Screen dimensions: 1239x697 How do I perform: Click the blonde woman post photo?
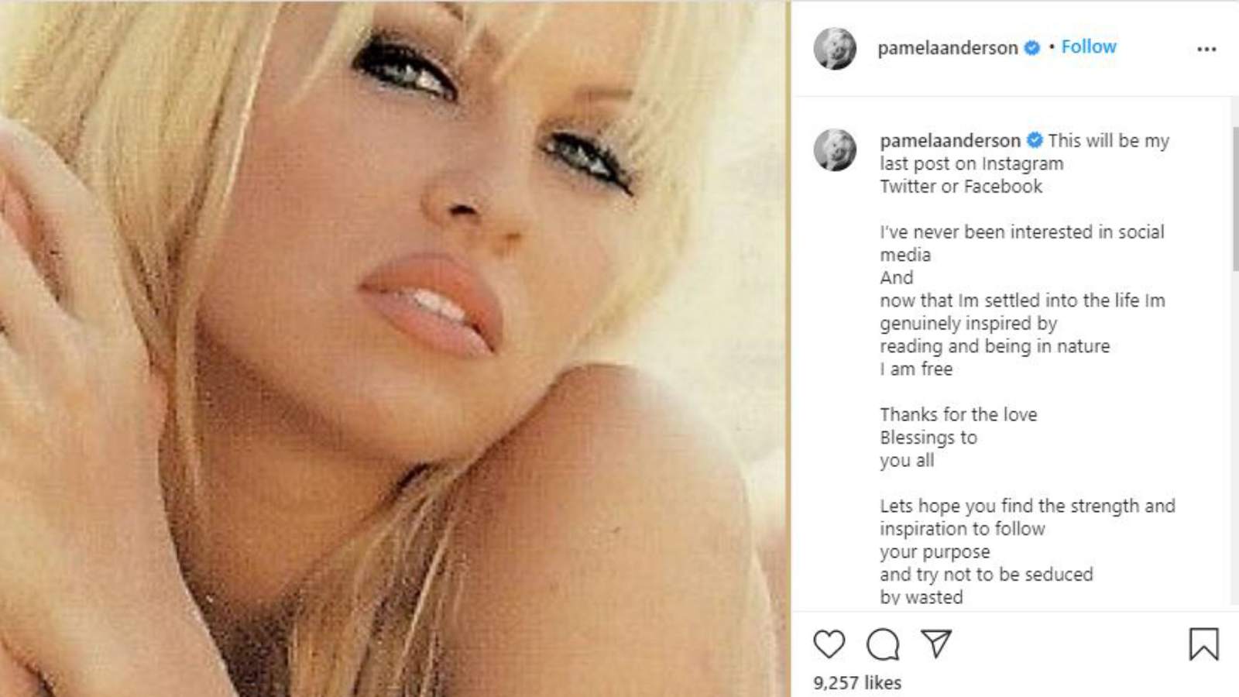pos(394,348)
